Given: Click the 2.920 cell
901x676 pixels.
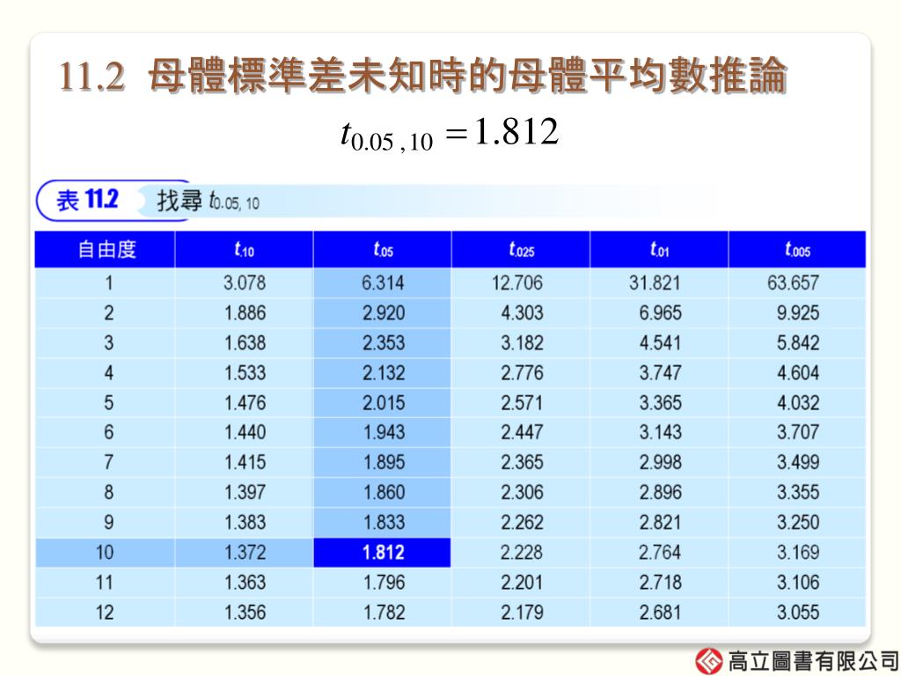Looking at the screenshot, I should [x=384, y=312].
